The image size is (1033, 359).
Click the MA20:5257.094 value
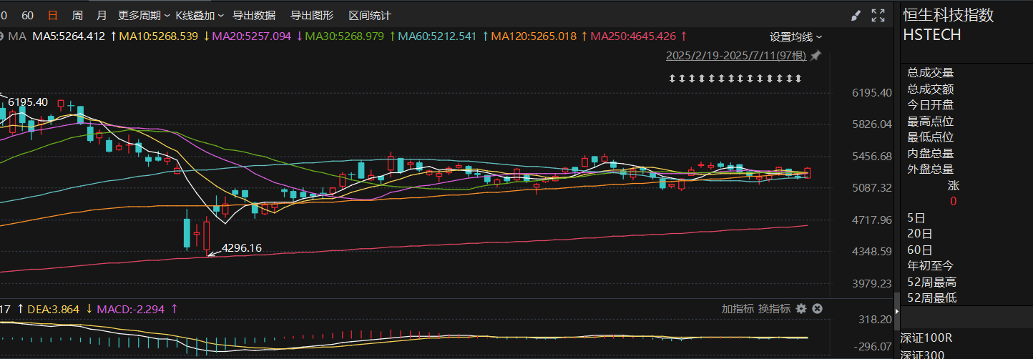252,36
